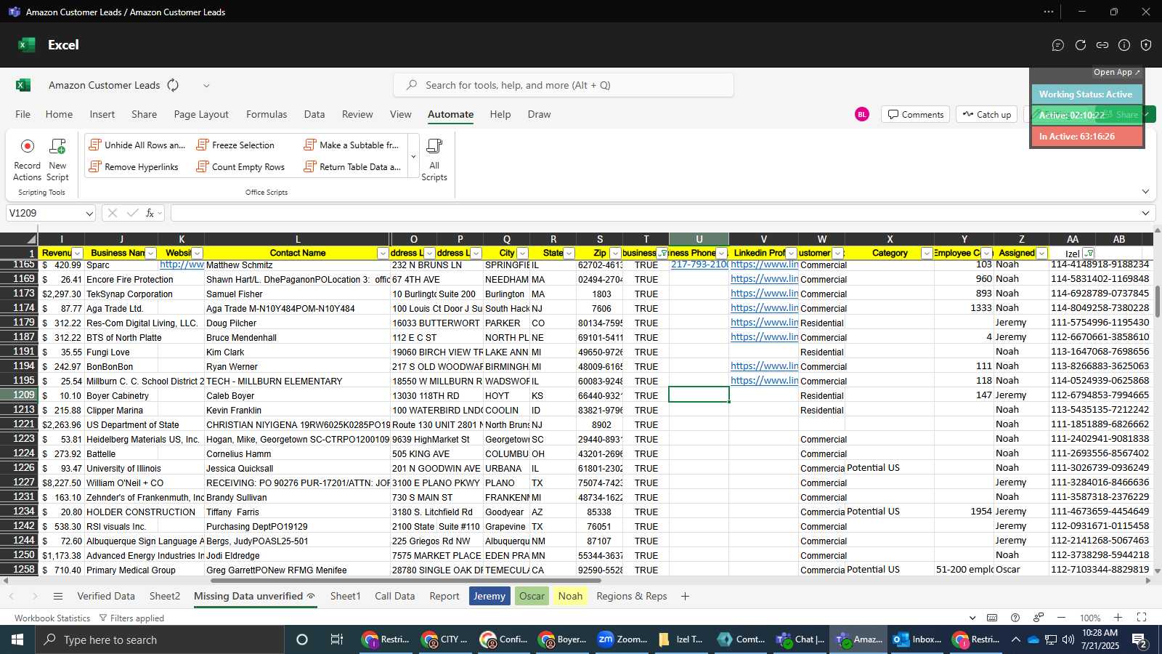Open the Help icon in the status bar
Screen dimensions: 1162x654
pyautogui.click(x=1015, y=618)
